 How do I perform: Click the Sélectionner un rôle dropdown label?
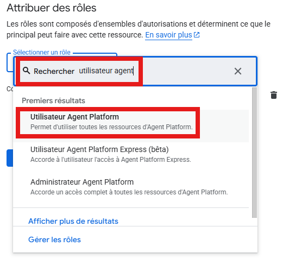(42, 52)
